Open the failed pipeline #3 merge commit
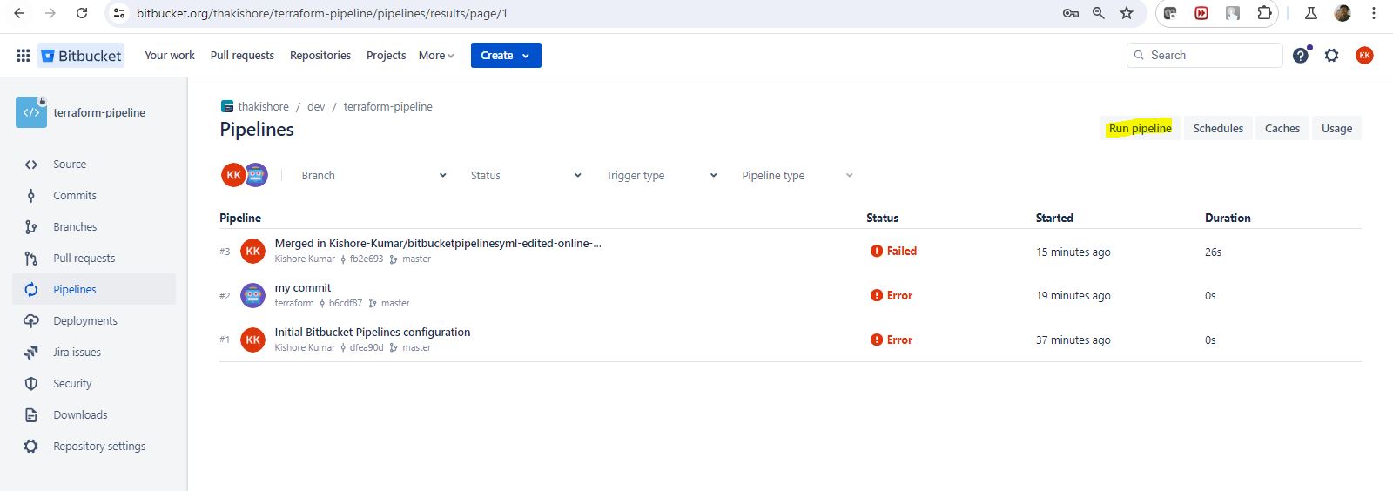1393x491 pixels. [437, 244]
